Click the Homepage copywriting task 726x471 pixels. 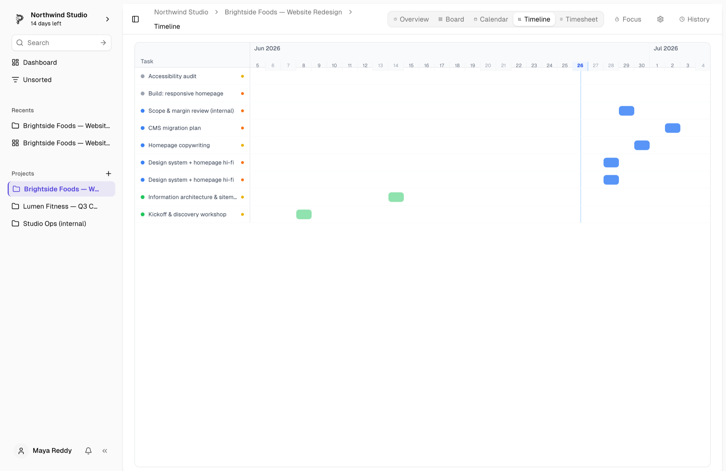tap(192, 145)
